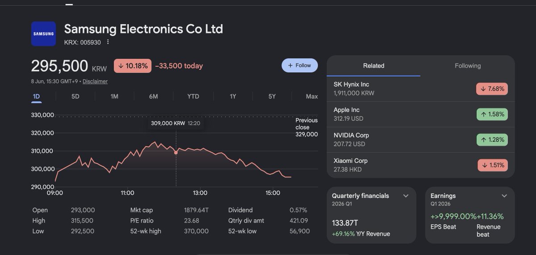Switch chart to 5D range
Screen dimensions: 536x255
75,96
